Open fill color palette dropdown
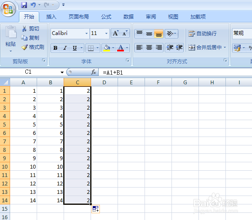 (x=113, y=48)
